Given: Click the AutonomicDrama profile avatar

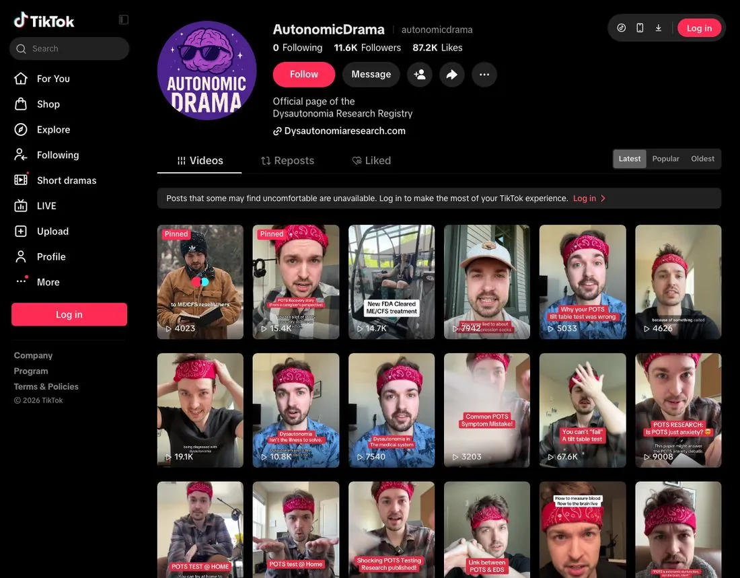Looking at the screenshot, I should (207, 71).
